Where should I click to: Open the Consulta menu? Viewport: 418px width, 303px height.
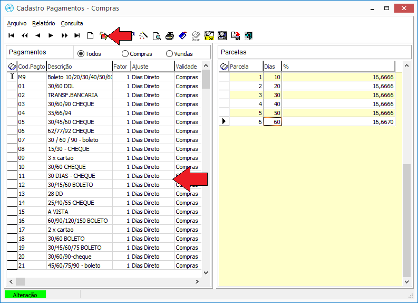point(72,24)
